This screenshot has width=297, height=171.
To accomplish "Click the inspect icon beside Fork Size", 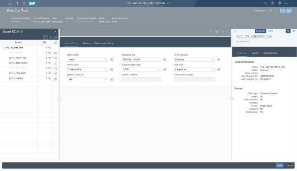I will 219,69.
